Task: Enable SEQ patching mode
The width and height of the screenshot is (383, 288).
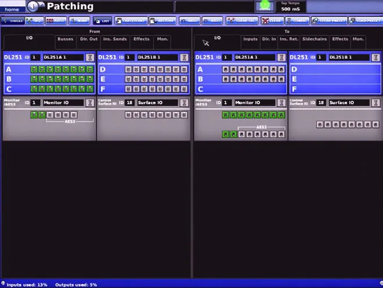Action: pos(34,21)
